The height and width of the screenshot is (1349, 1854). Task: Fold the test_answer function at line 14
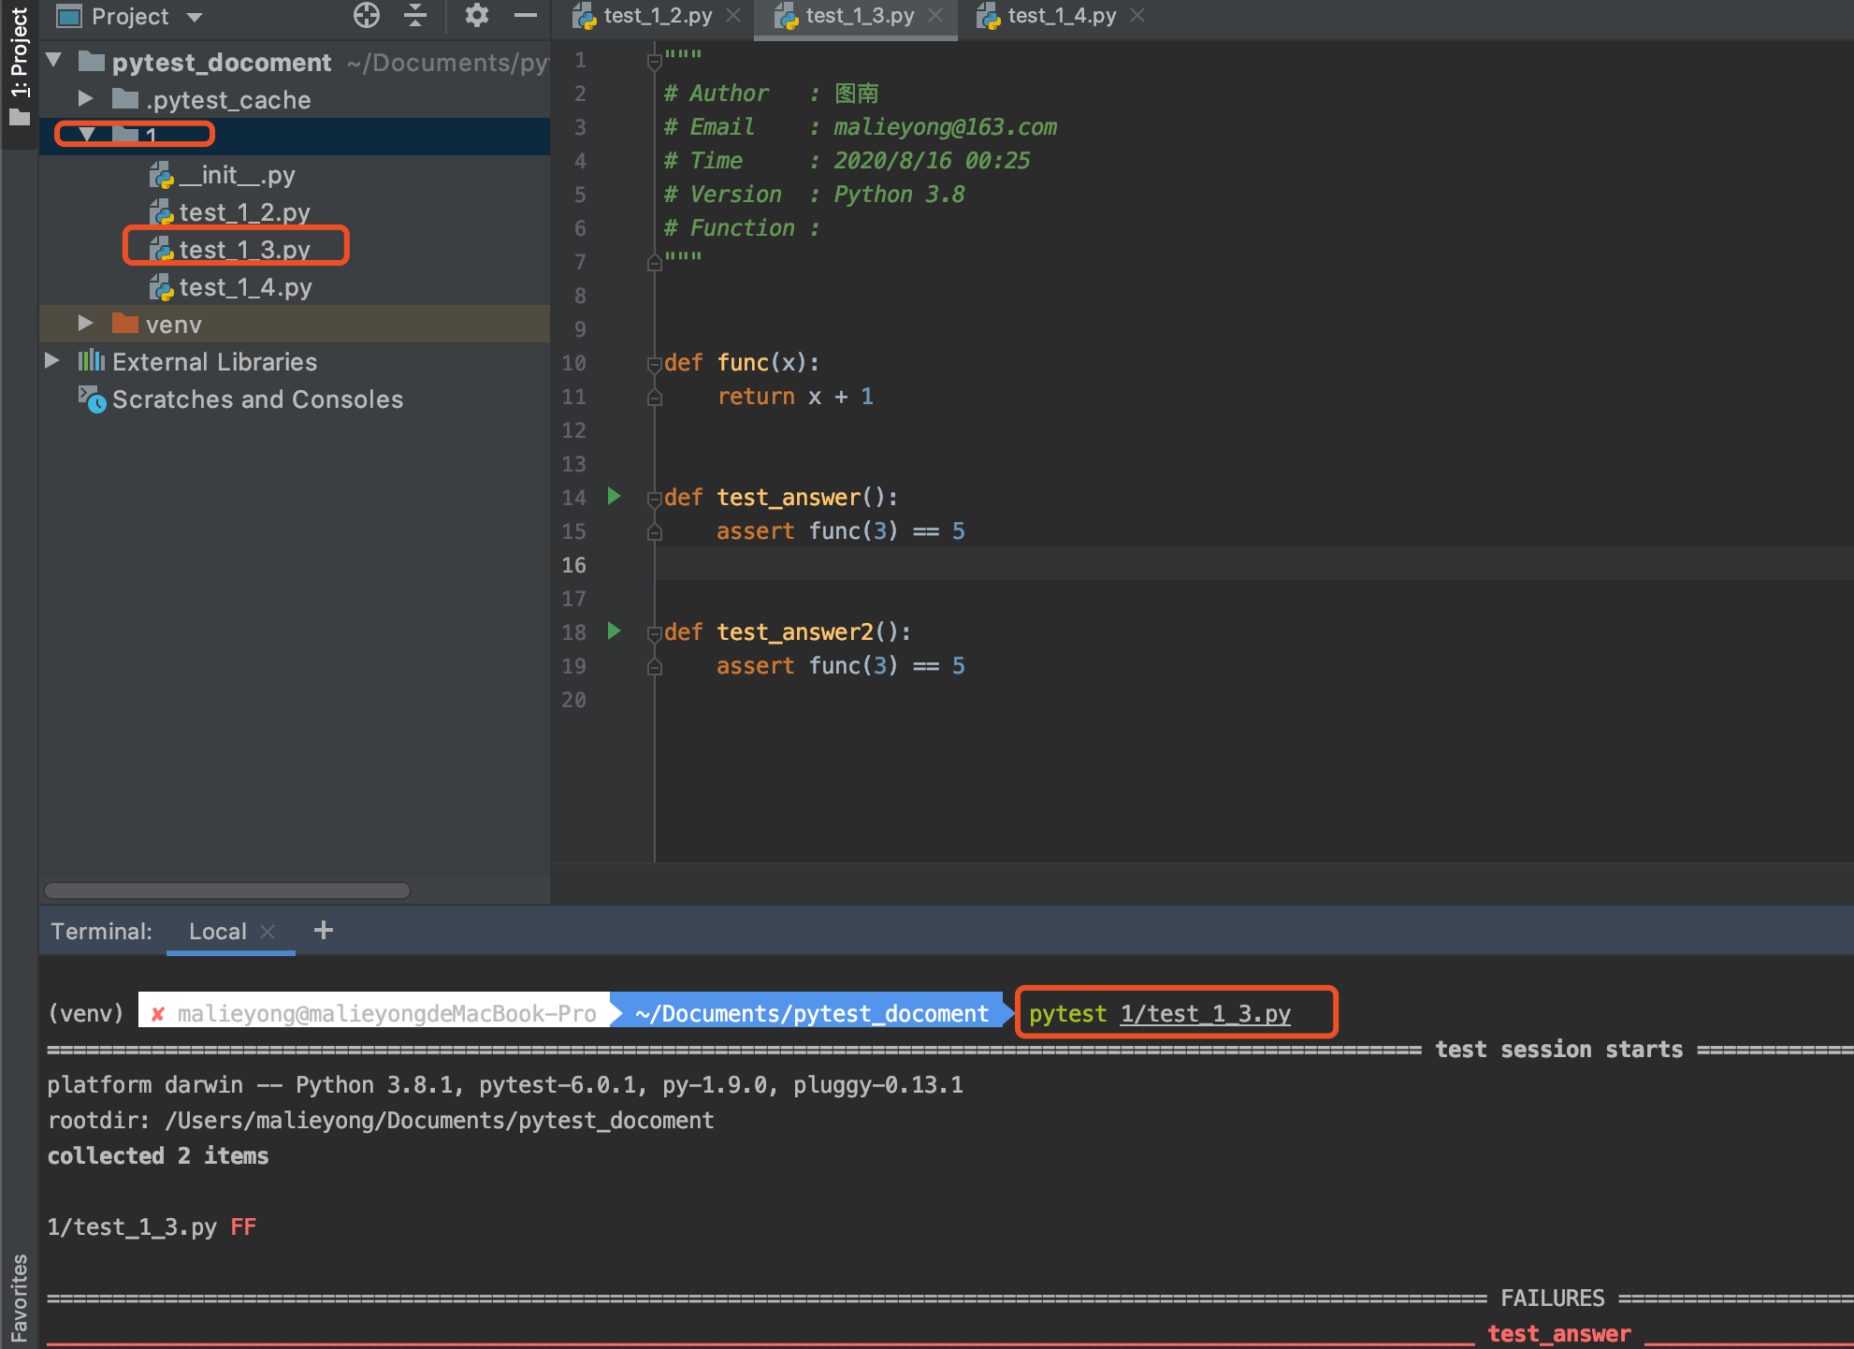pos(655,499)
